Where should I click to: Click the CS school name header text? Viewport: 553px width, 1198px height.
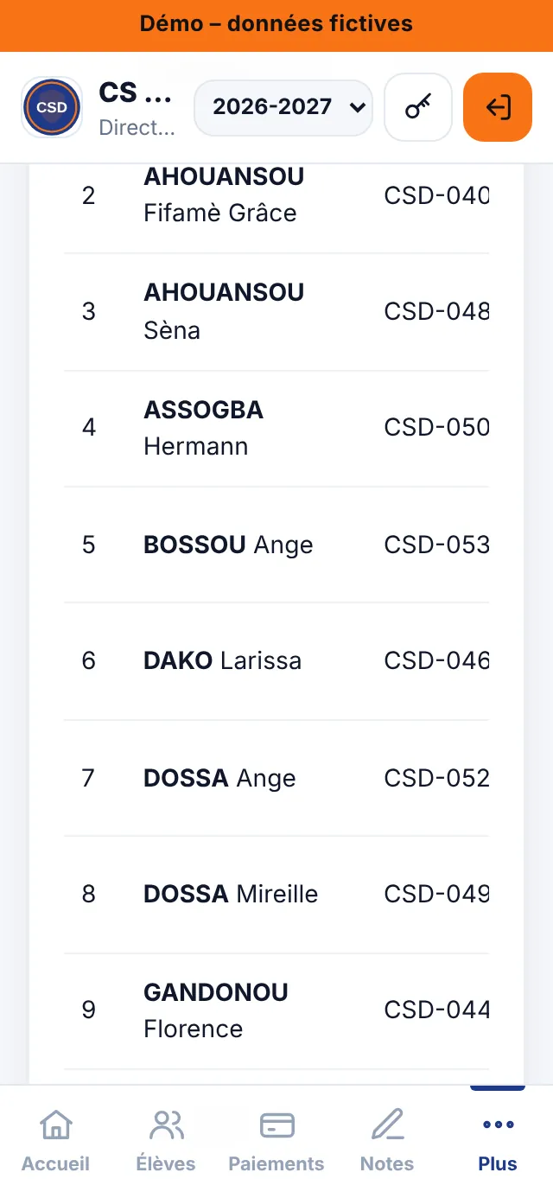[136, 92]
